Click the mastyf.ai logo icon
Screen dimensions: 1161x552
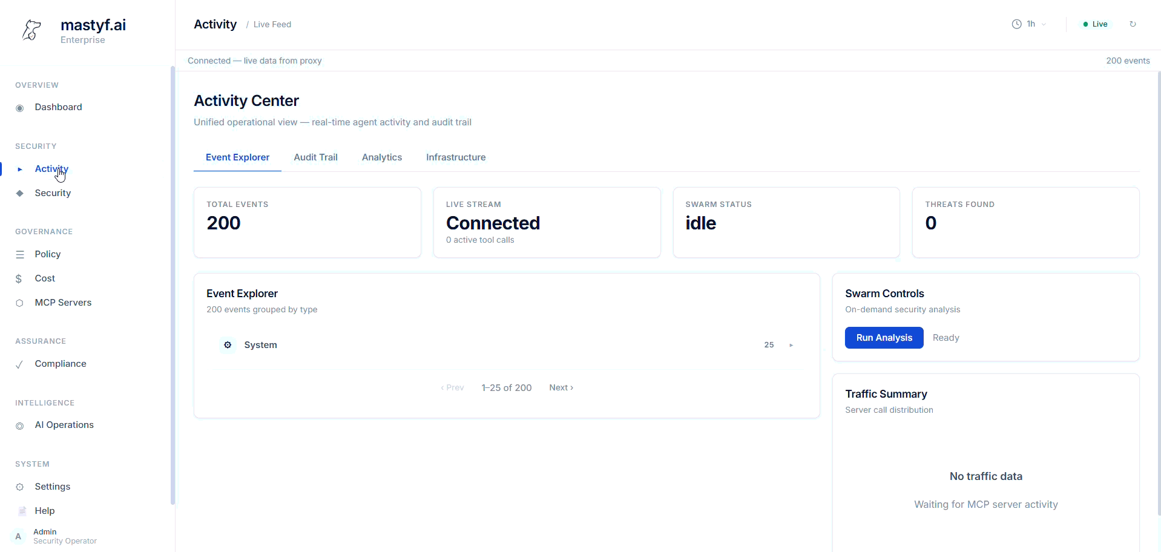pyautogui.click(x=31, y=30)
